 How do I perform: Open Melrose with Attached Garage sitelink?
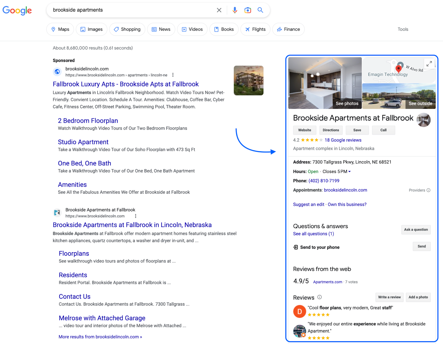point(102,318)
